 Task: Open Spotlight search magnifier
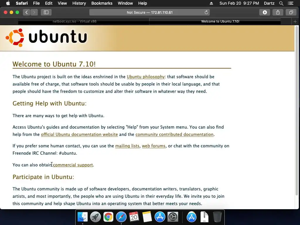point(281,3)
